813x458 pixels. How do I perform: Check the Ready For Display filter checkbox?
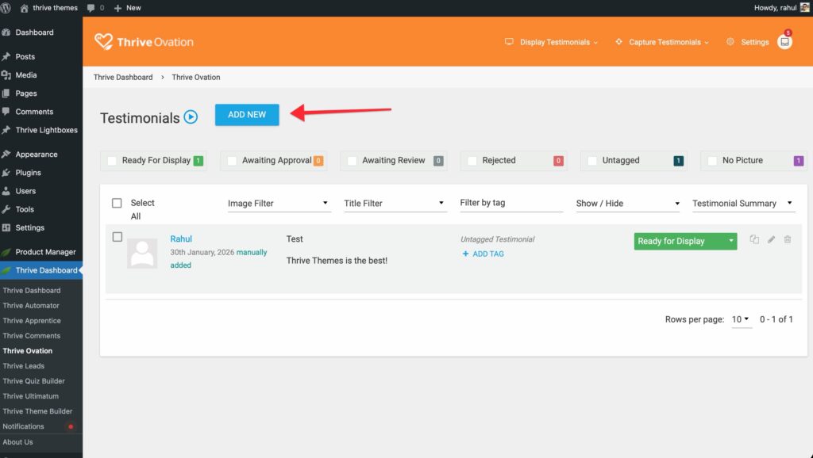(x=112, y=160)
